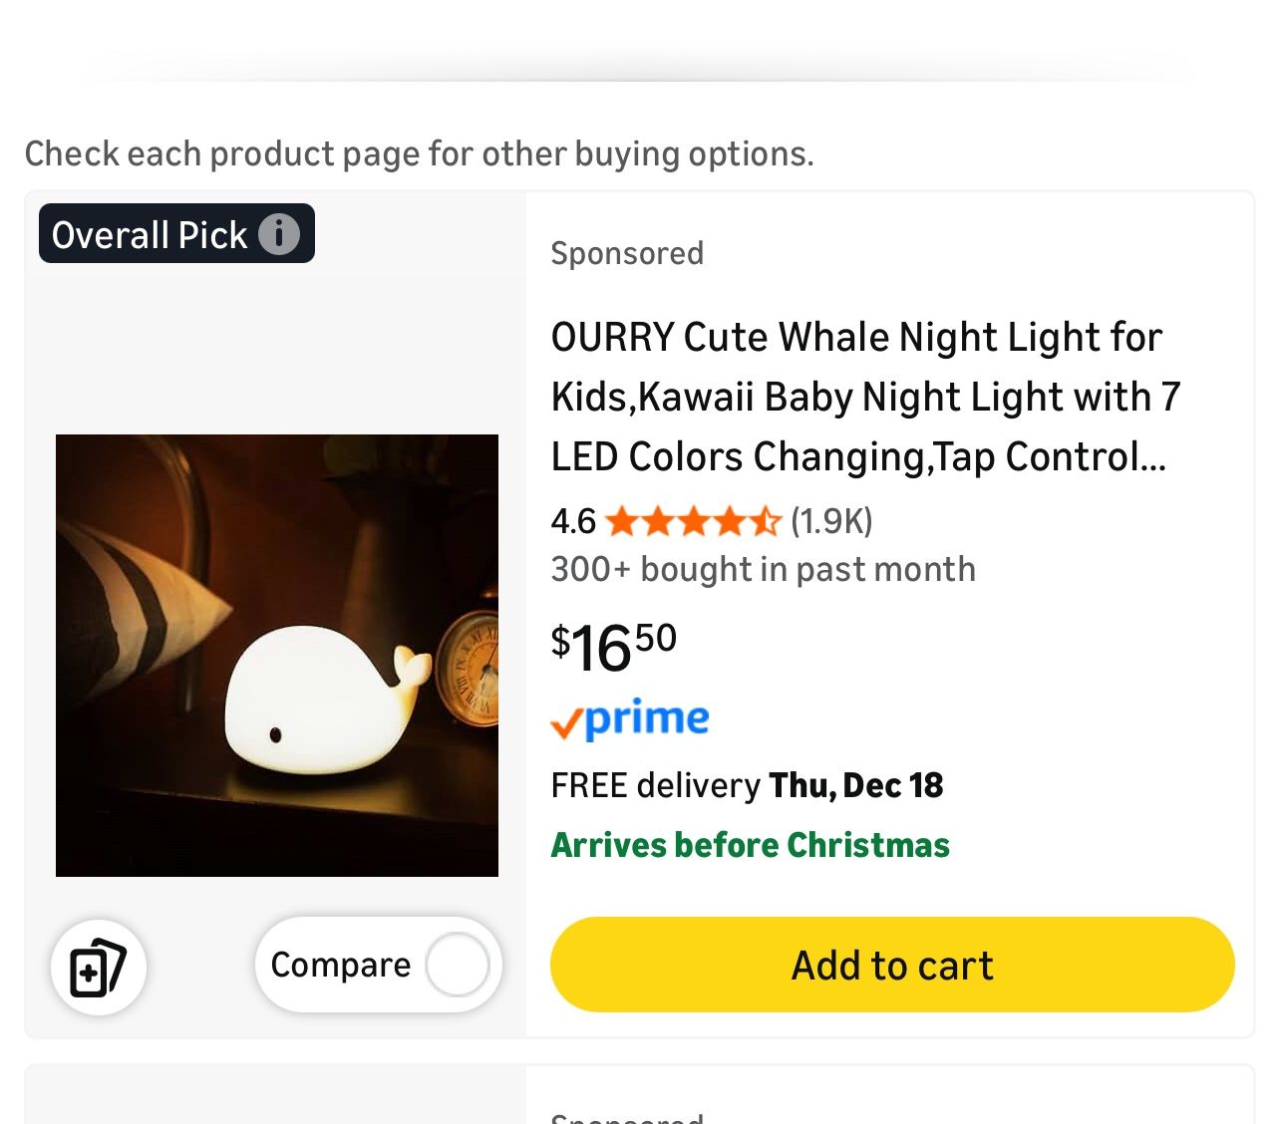This screenshot has height=1124, width=1280.
Task: Click the FREE delivery text
Action: coord(655,785)
